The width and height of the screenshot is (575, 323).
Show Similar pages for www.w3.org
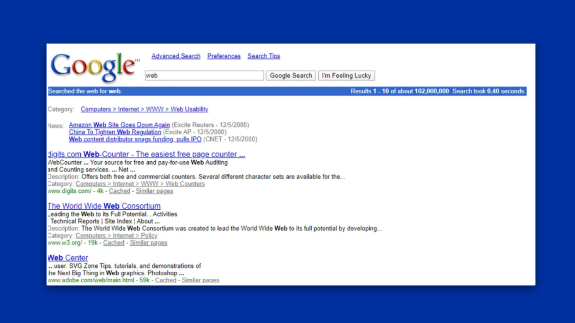[x=149, y=243]
